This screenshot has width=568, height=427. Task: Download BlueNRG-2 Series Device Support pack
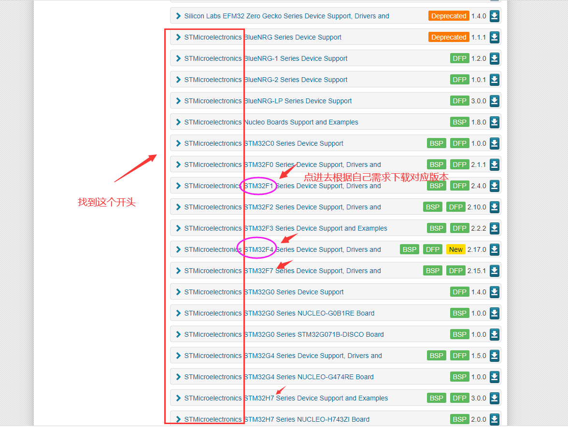(495, 80)
